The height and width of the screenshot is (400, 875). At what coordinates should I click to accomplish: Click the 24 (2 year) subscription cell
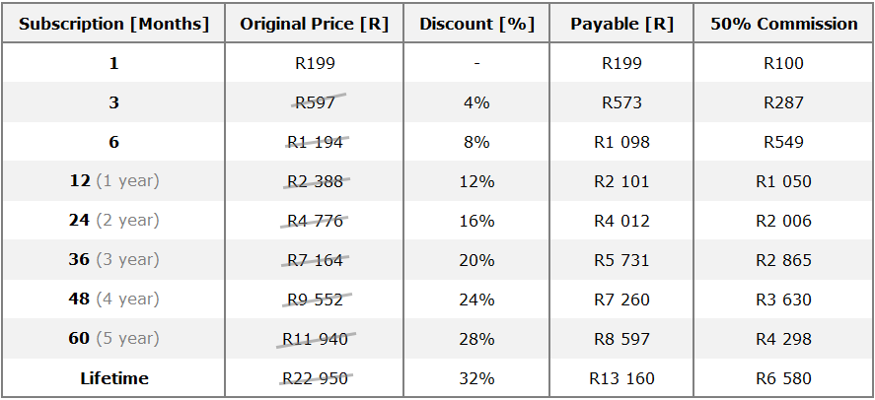(113, 221)
